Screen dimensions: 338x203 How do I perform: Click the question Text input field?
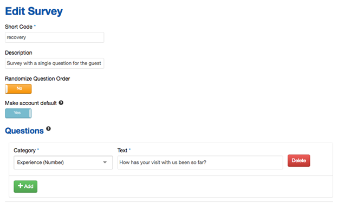point(200,162)
